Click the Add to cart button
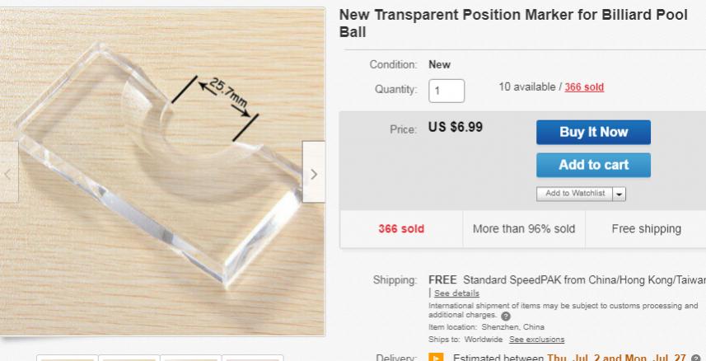 [593, 165]
